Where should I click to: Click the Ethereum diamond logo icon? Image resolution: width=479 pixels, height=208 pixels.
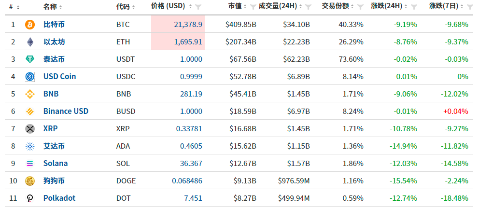click(x=30, y=42)
